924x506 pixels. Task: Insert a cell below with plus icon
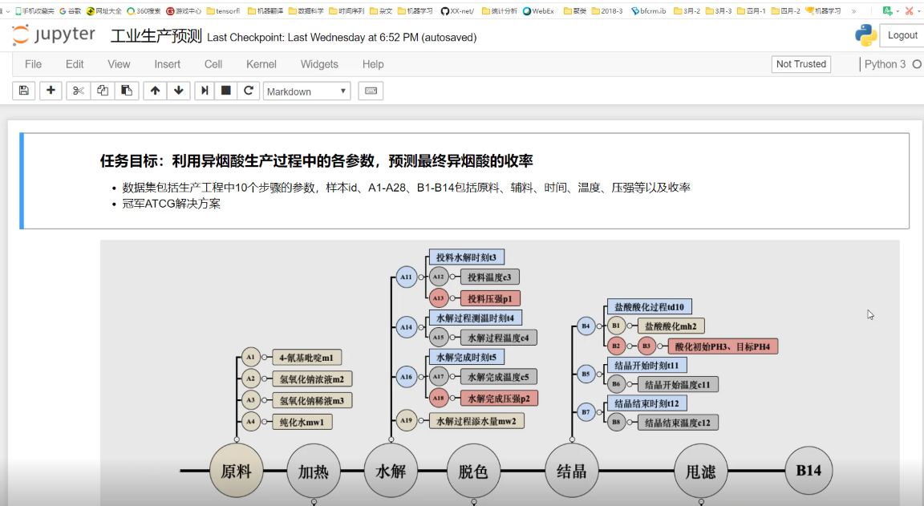51,91
